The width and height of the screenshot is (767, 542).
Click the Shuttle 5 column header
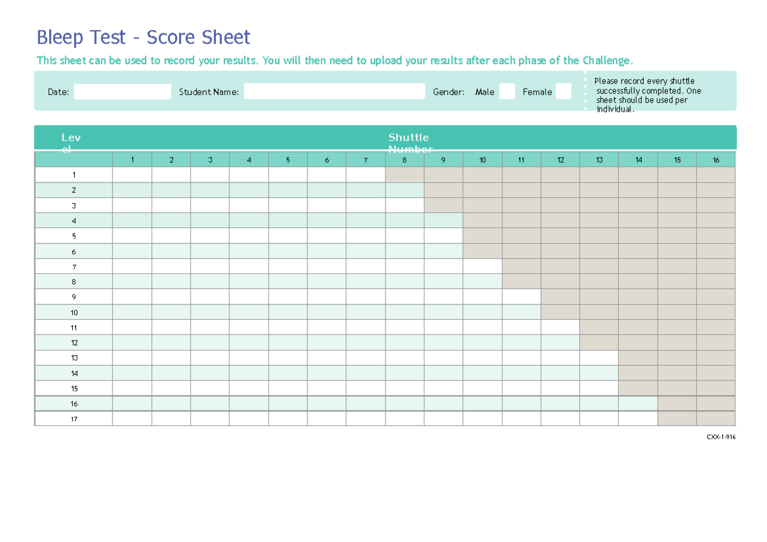click(x=288, y=160)
